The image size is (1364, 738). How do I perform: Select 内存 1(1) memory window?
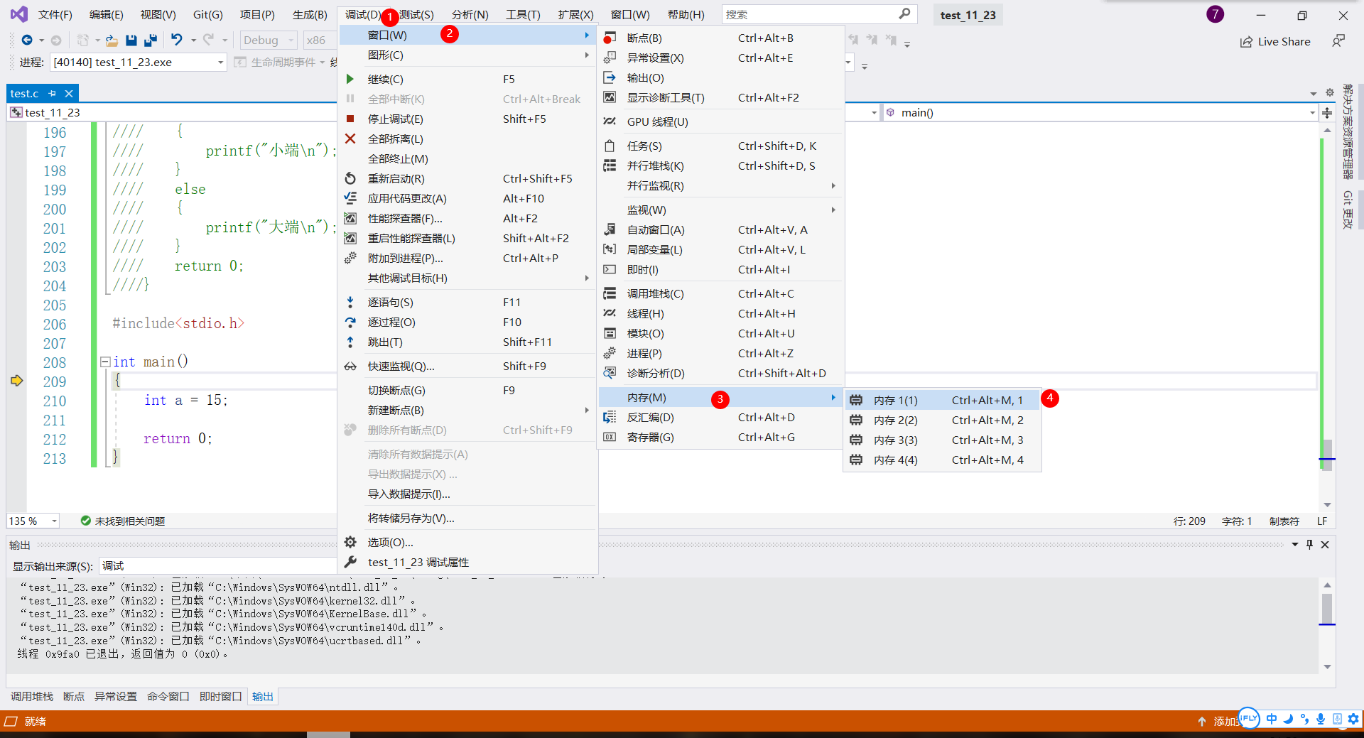click(942, 401)
